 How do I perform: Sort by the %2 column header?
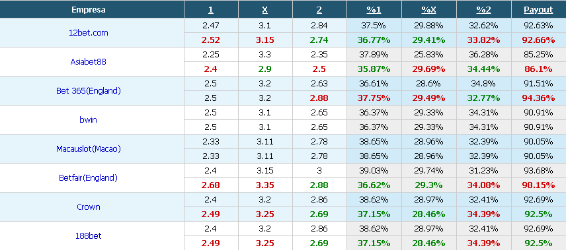point(484,10)
